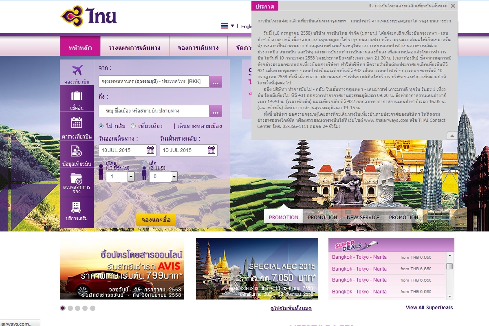The width and height of the screenshot is (489, 326).
Task: Open the flight booking airplane icon
Action: pyautogui.click(x=77, y=70)
